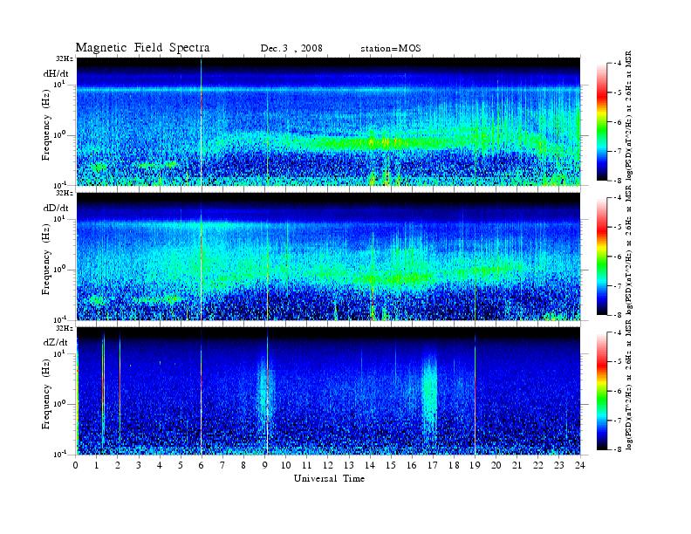Click "Frequency (Hz)" axis label of dZ/dt panel
The height and width of the screenshot is (534, 691).
pyautogui.click(x=46, y=394)
